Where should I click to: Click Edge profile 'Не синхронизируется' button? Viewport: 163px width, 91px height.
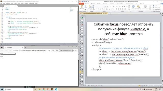(x=66, y=51)
